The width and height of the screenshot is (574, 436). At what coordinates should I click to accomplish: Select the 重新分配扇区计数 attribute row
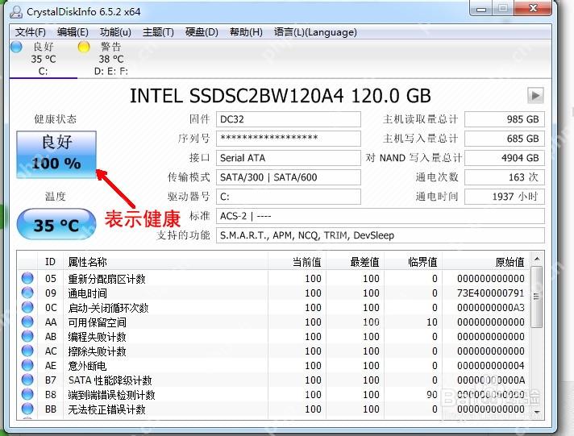tap(274, 279)
